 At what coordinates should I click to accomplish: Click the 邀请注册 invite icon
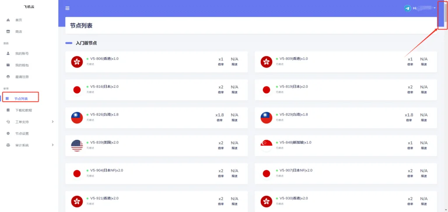[8, 77]
